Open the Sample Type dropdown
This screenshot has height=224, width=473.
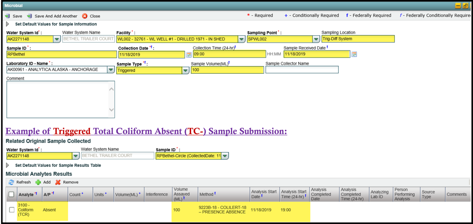(185, 70)
